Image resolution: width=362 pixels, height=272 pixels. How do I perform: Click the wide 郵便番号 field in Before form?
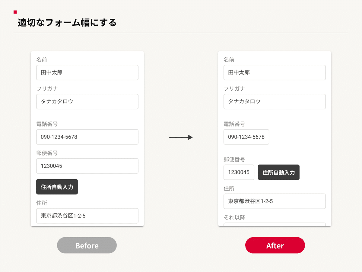tap(87, 166)
